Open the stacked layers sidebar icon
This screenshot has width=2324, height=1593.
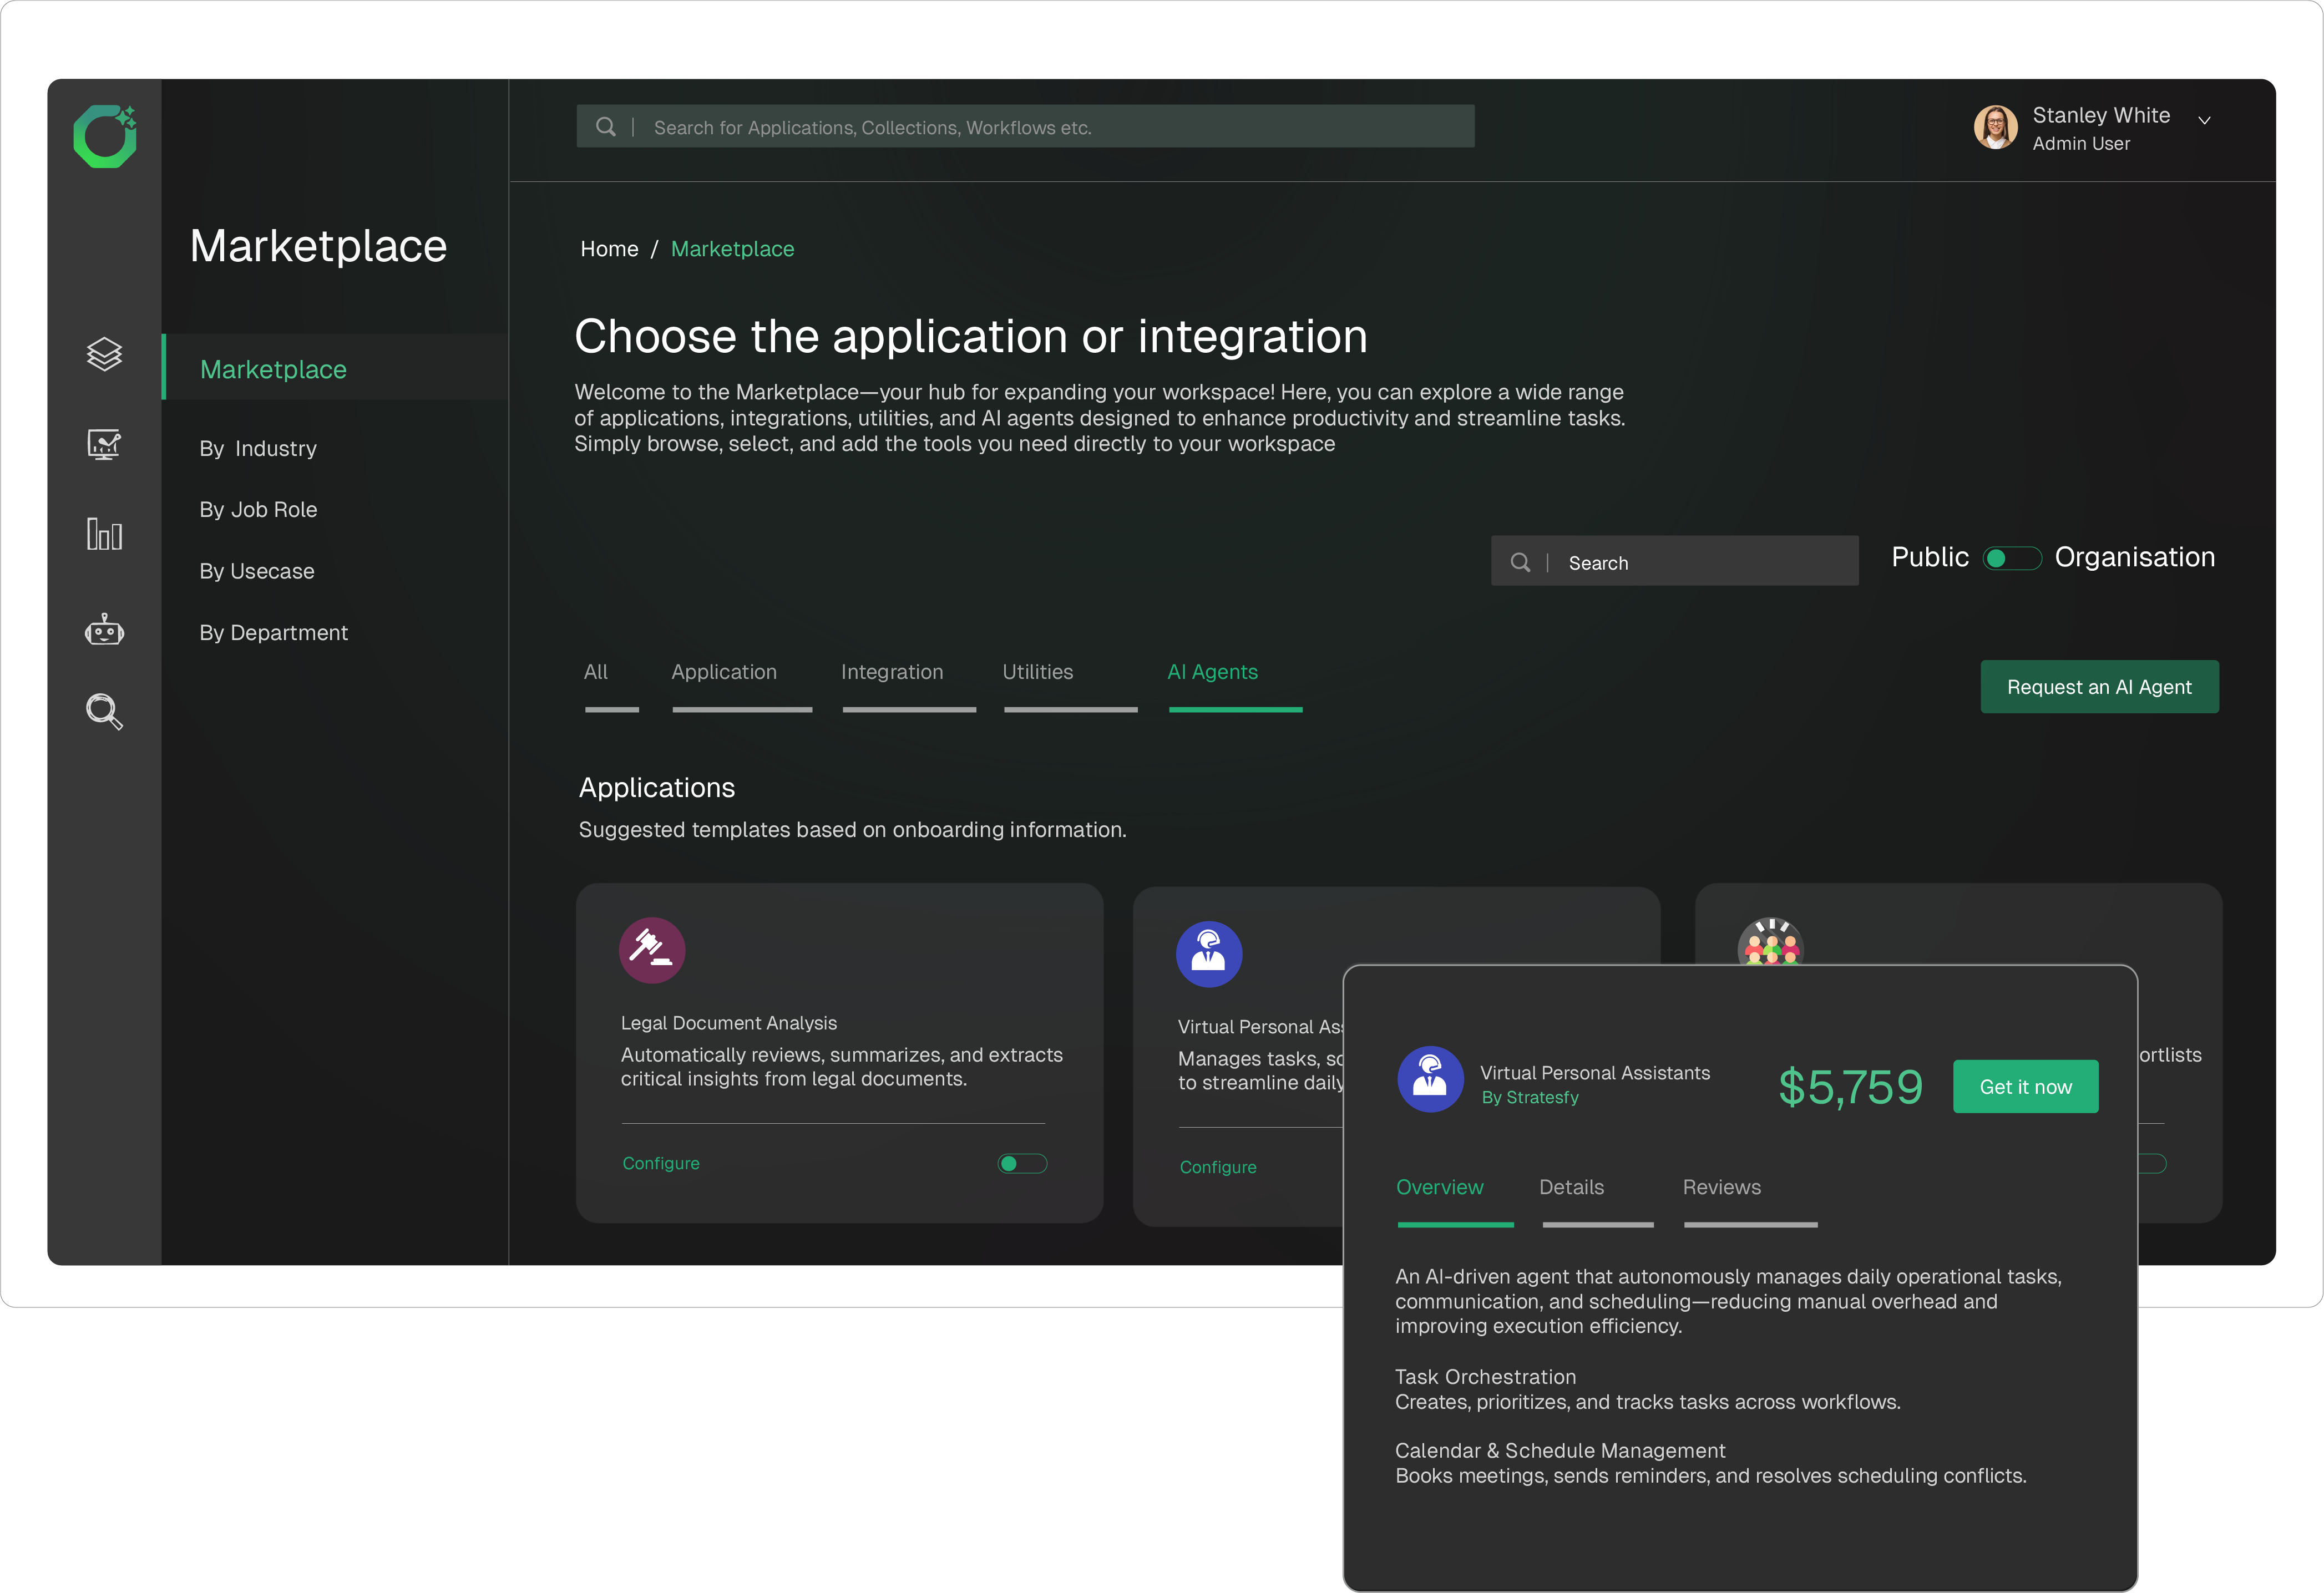pos(104,354)
